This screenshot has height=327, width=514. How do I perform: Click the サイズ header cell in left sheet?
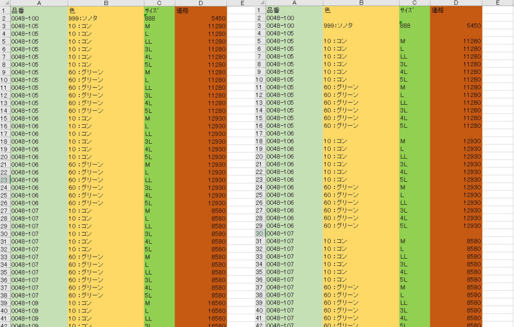(x=159, y=10)
